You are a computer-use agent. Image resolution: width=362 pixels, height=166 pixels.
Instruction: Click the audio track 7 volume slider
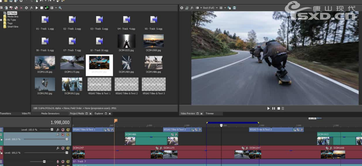[x=42, y=161]
